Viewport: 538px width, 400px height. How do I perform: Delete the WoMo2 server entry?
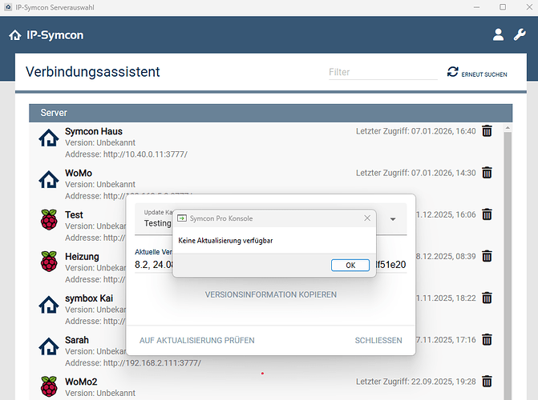pyautogui.click(x=487, y=381)
